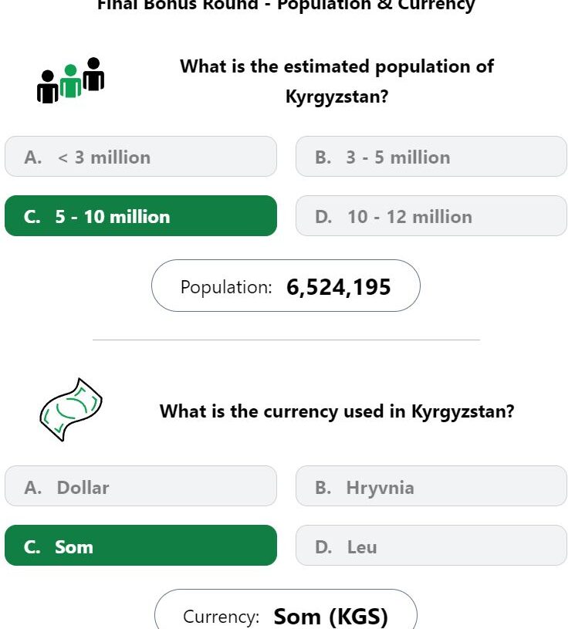Image resolution: width=575 pixels, height=629 pixels.
Task: Click the people population icon
Action: [70, 80]
